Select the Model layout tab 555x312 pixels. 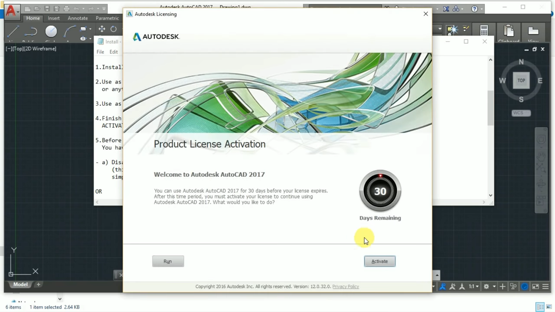click(x=20, y=285)
